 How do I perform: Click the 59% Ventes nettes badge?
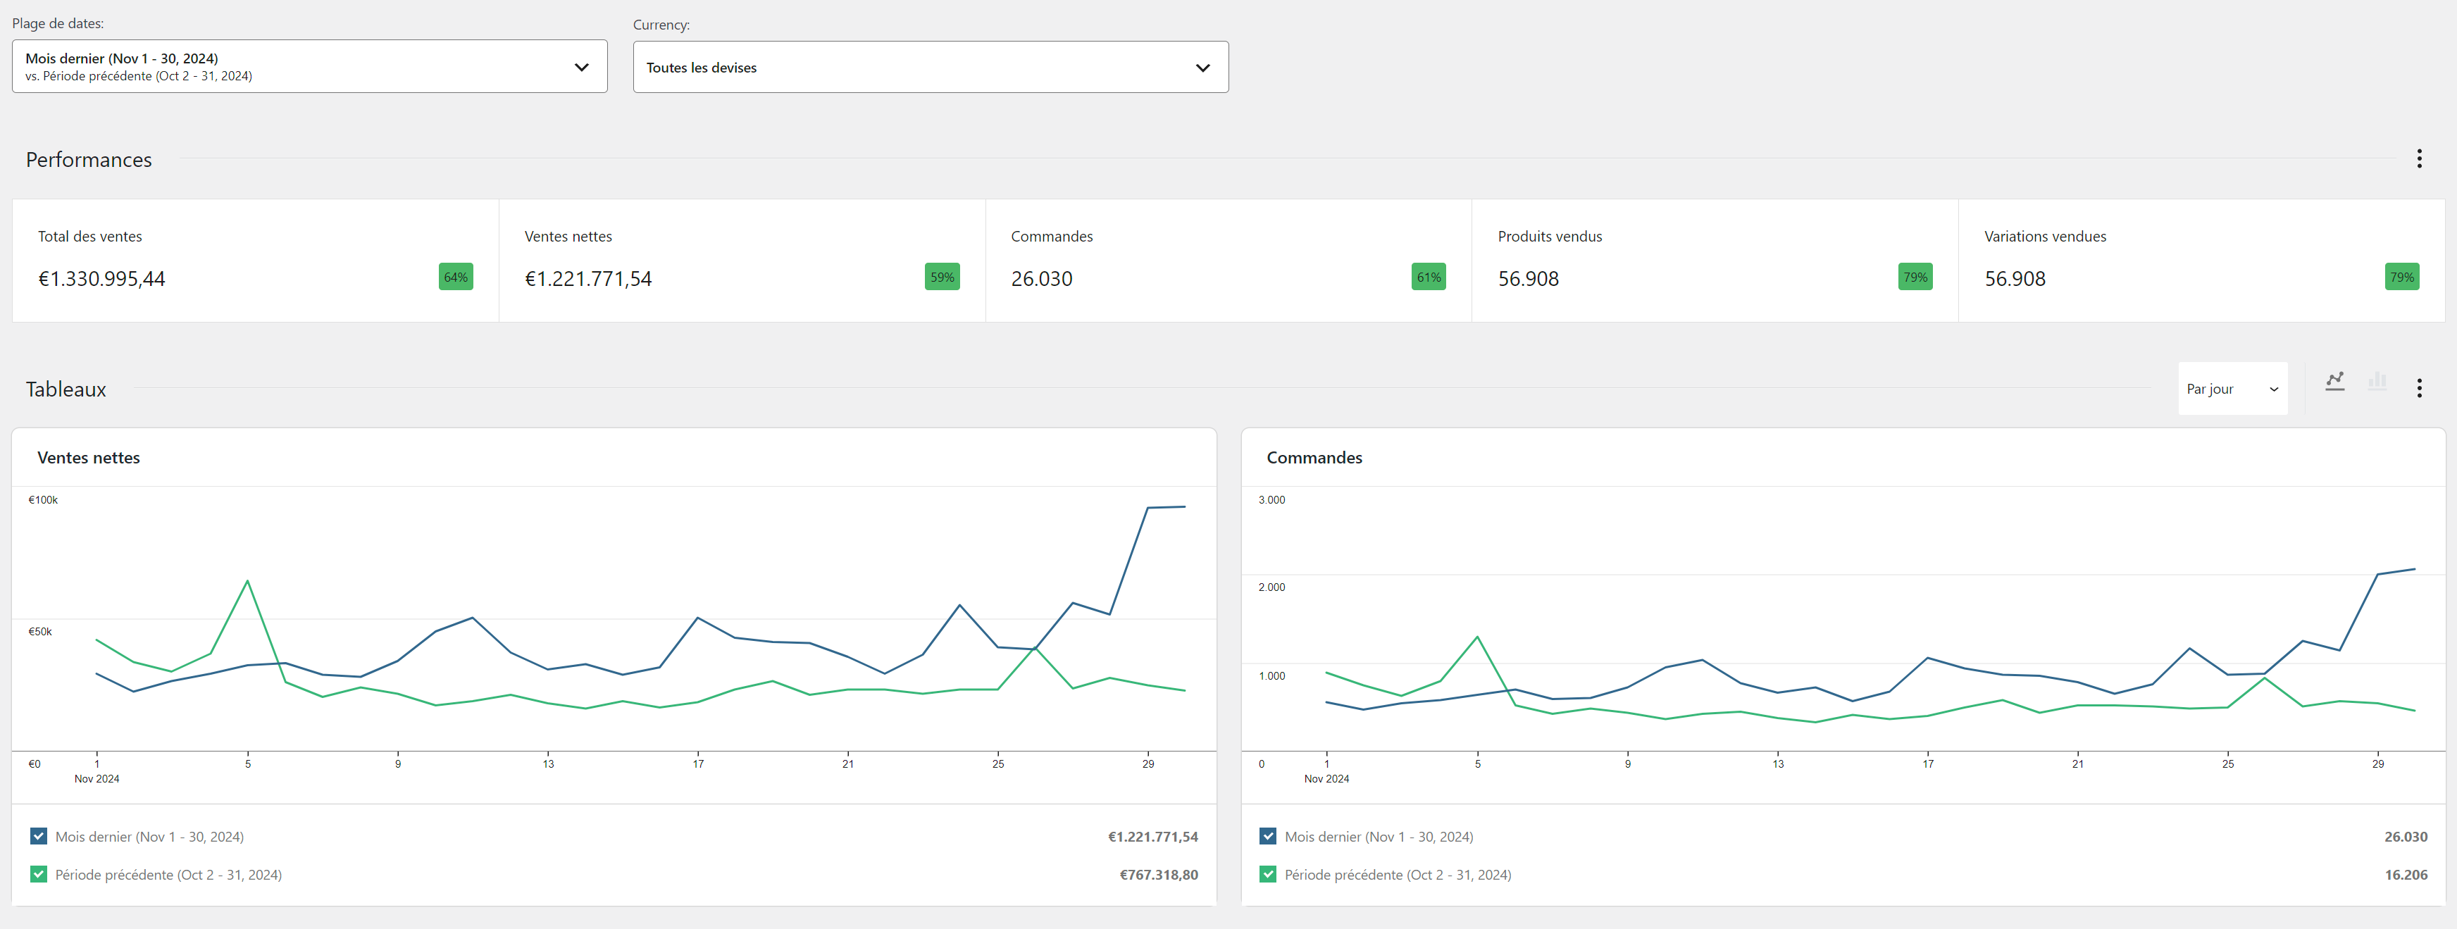pos(941,278)
